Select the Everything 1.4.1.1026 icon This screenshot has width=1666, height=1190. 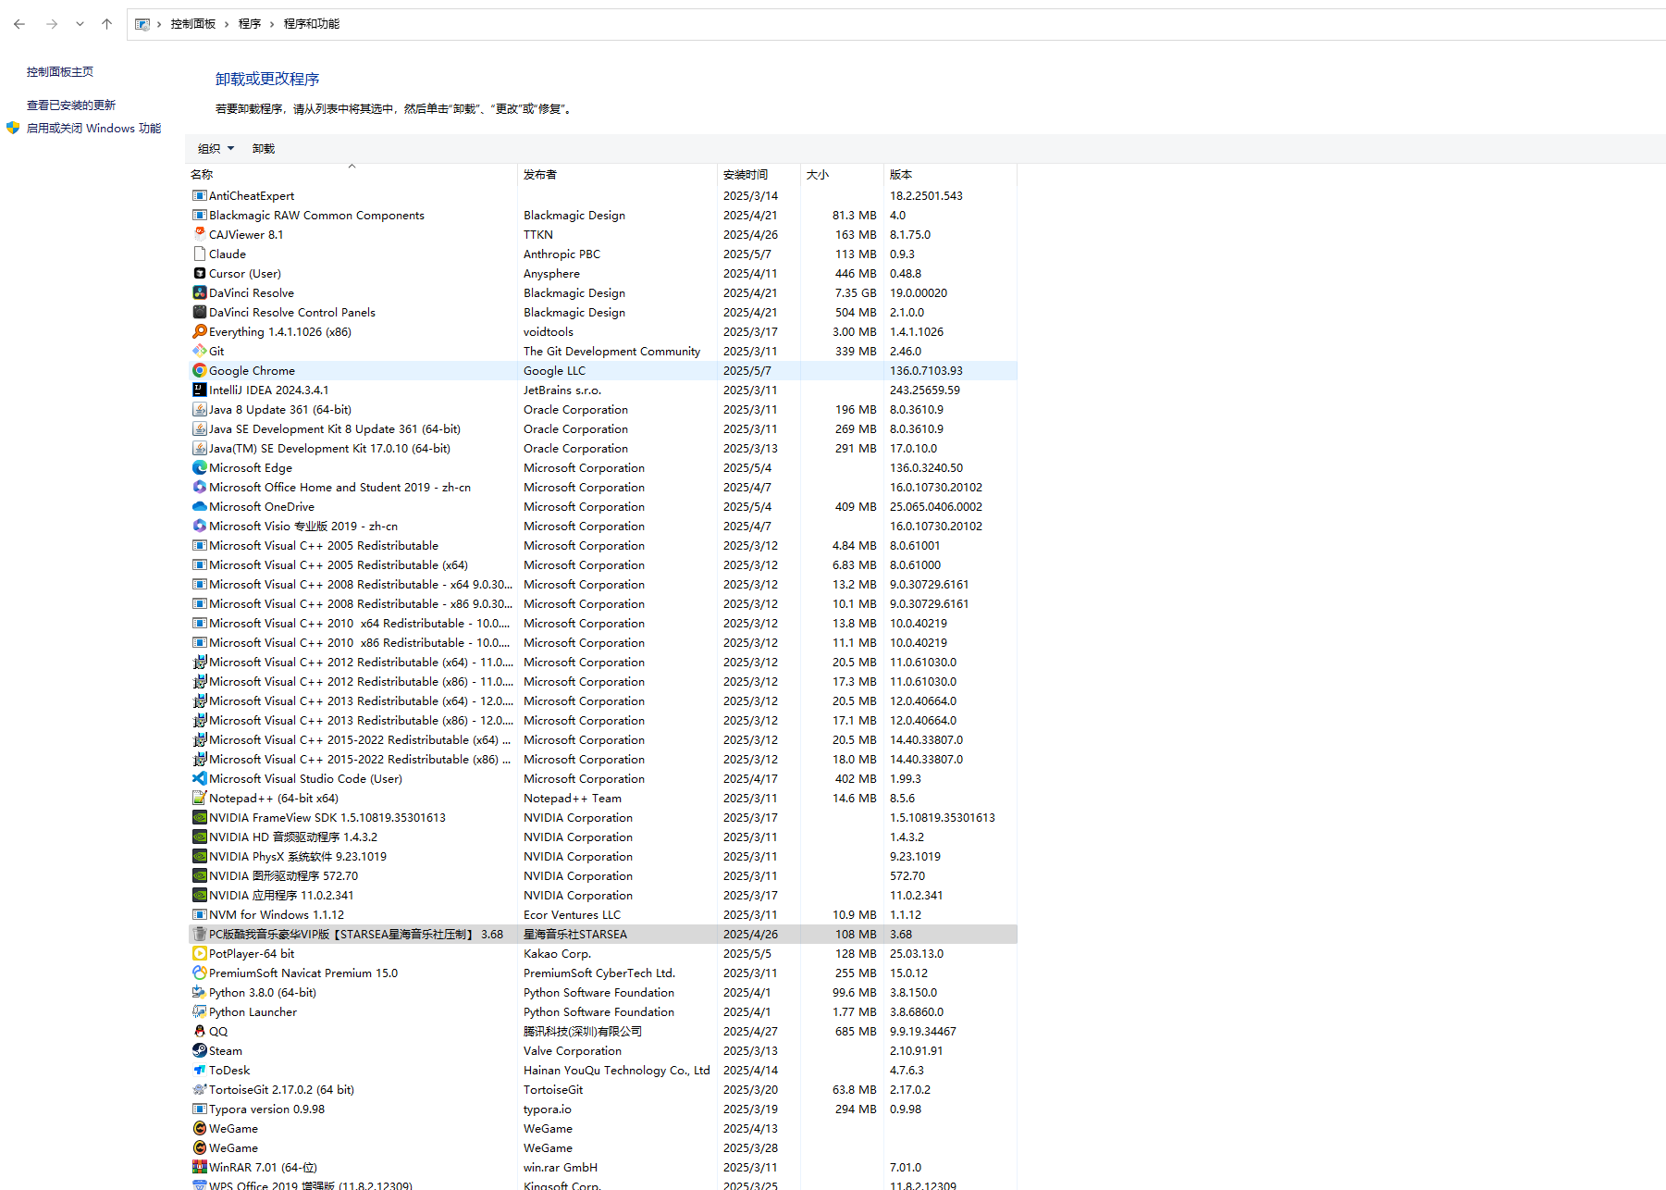pos(199,331)
